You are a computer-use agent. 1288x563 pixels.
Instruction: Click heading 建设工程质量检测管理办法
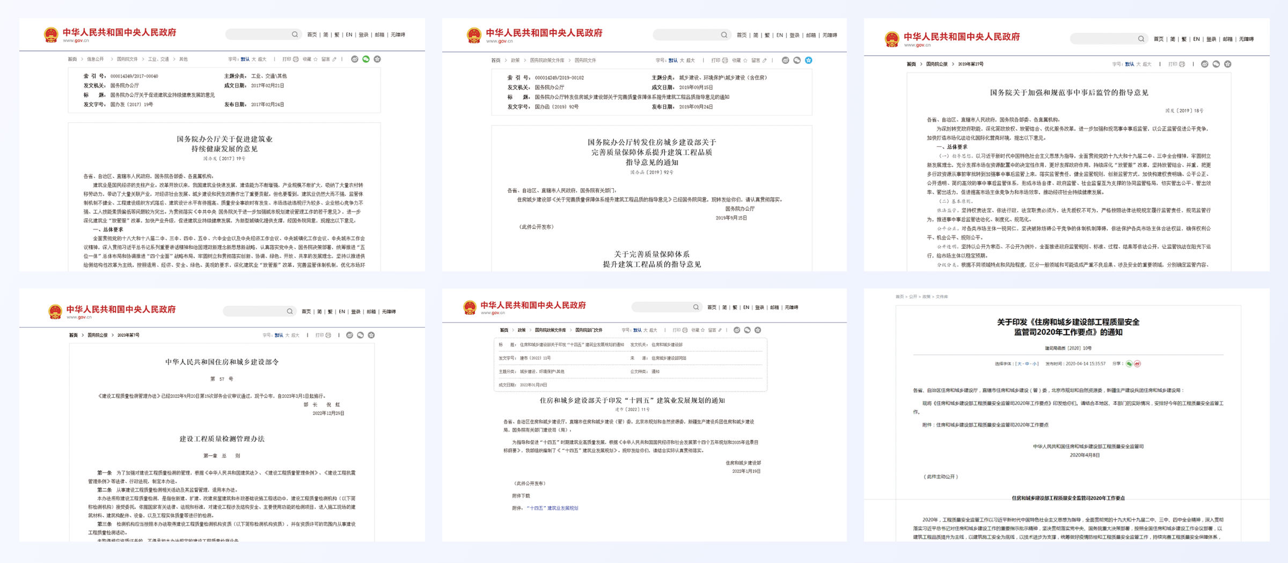pyautogui.click(x=222, y=439)
